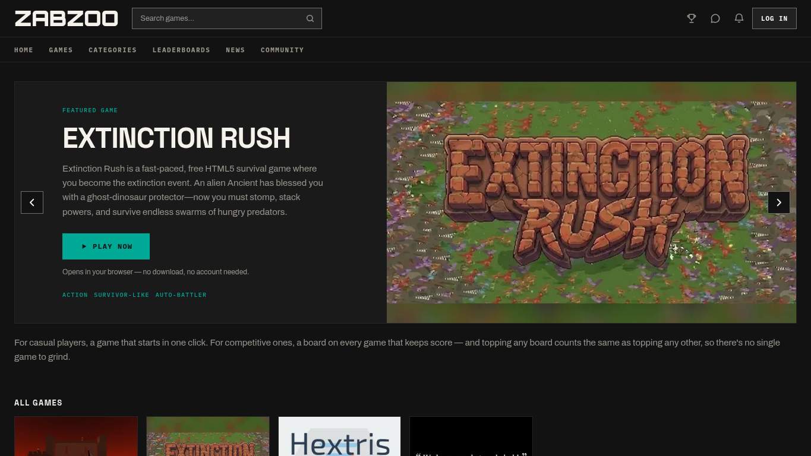
Task: Click the ZABZOO logo
Action: point(67,18)
